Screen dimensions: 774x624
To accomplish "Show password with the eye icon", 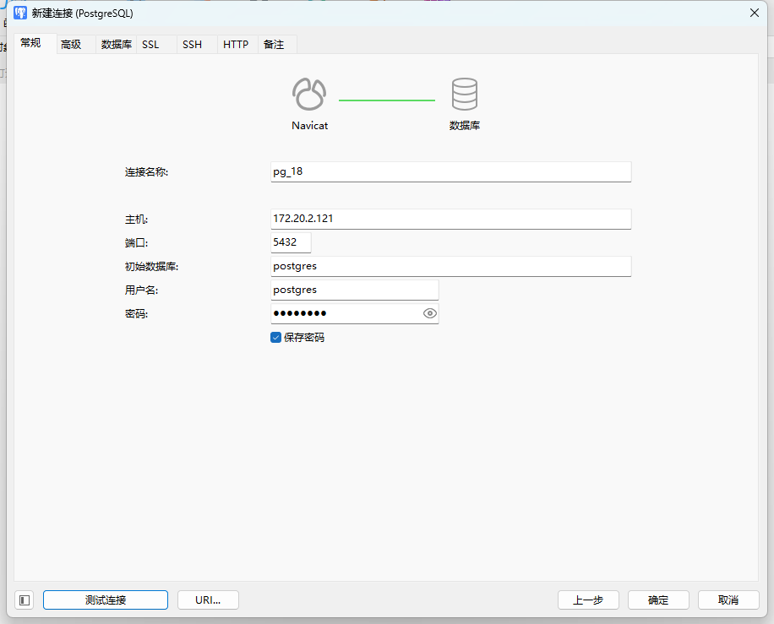I will 430,313.
